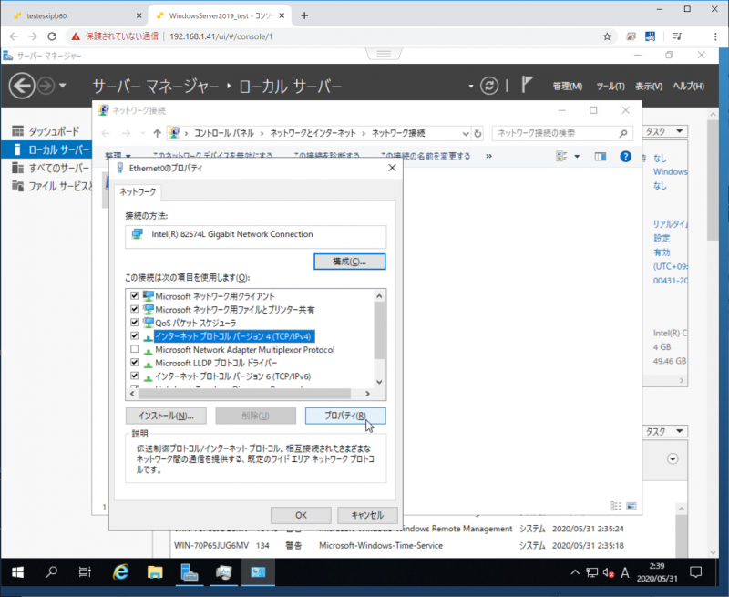The width and height of the screenshot is (729, 597).
Task: Uncheck Microsoft ネットワーク用クライアント checkbox
Action: click(134, 295)
